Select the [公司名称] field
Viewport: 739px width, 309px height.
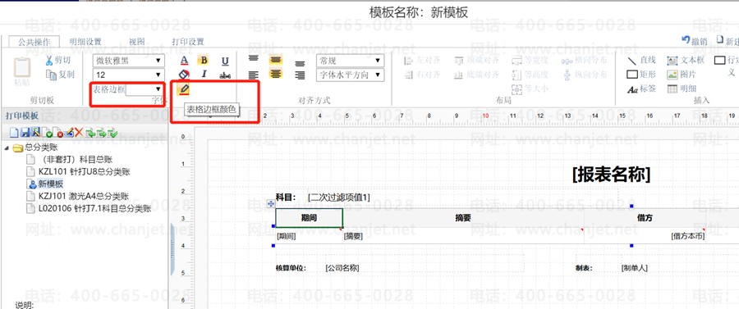coord(342,268)
